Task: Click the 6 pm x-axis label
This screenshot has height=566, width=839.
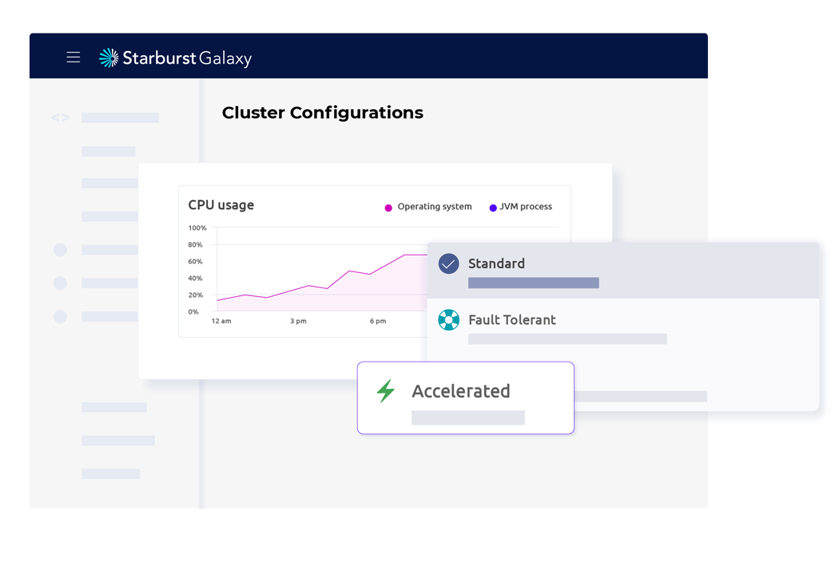Action: pyautogui.click(x=378, y=321)
